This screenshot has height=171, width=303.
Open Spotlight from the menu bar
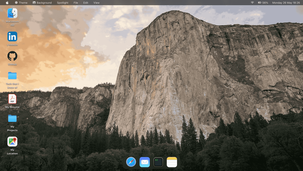coord(62,3)
